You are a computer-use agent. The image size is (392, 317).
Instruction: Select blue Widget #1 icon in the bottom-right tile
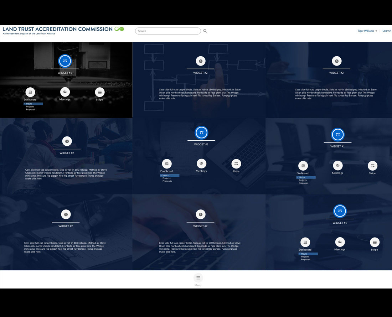pos(340,211)
